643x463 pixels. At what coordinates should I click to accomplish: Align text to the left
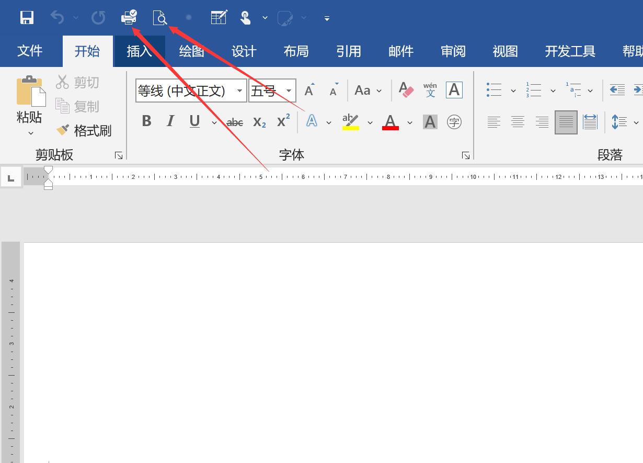[x=494, y=122]
